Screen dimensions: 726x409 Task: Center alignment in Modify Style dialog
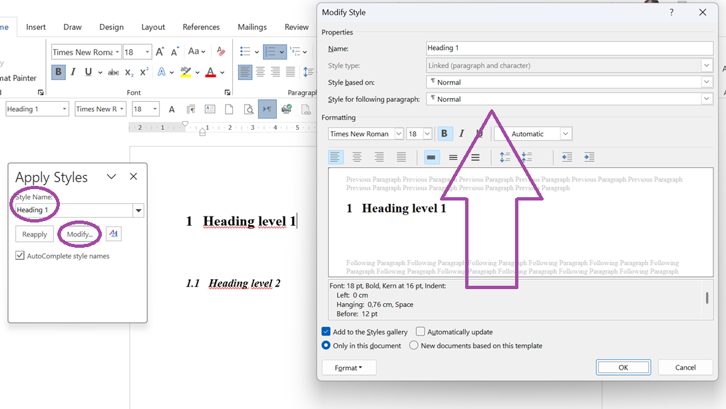coord(357,157)
